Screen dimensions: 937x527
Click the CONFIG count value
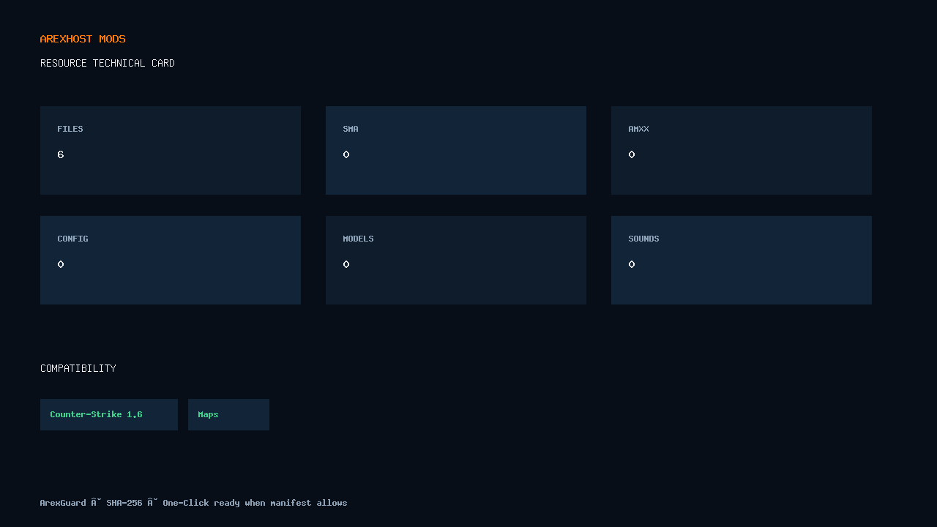[x=61, y=264]
